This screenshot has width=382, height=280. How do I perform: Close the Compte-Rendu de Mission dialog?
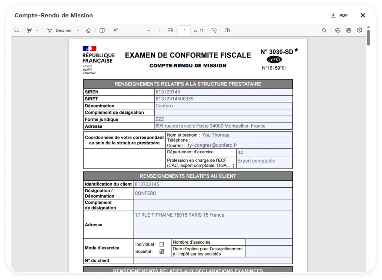click(x=363, y=15)
